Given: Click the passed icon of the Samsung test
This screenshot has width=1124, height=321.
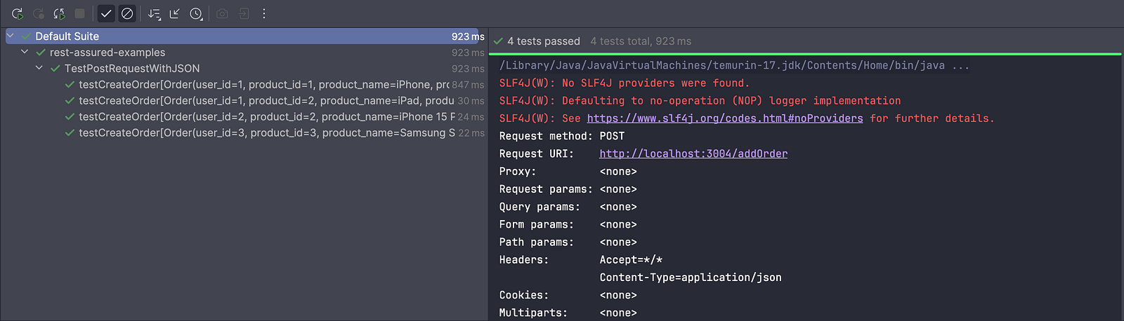Looking at the screenshot, I should pos(70,133).
